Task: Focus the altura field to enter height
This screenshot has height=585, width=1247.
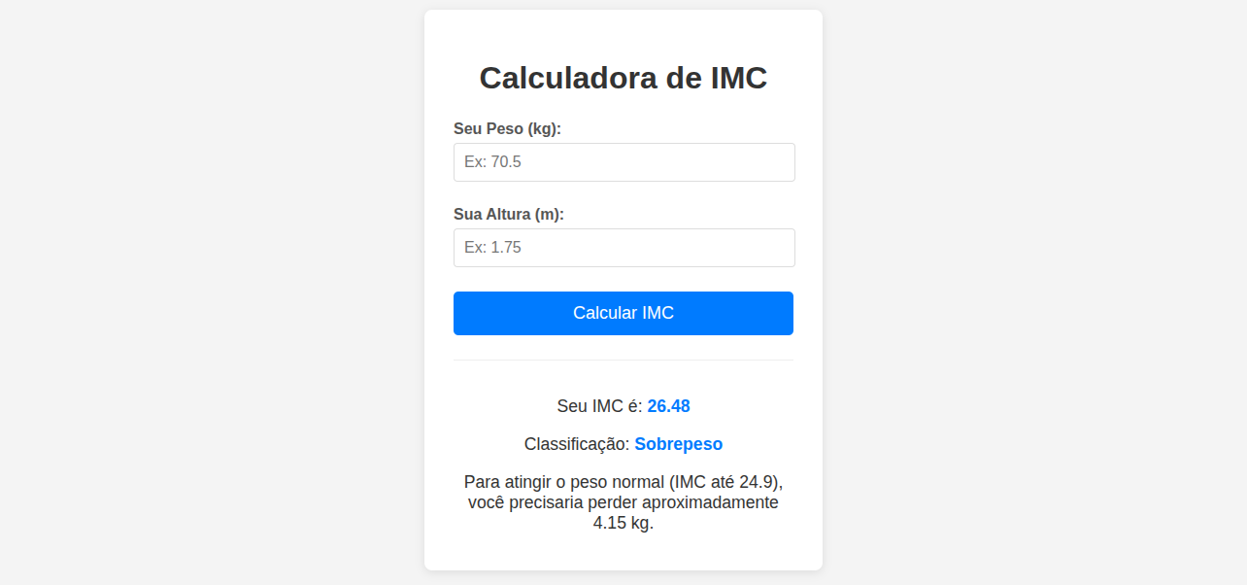Action: point(623,247)
